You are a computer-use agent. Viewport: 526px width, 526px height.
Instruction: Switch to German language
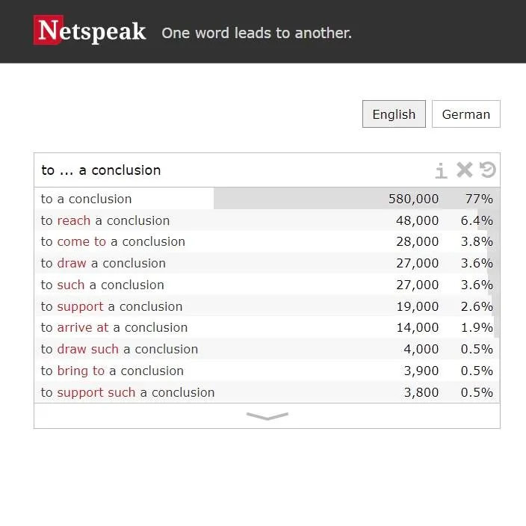click(465, 114)
